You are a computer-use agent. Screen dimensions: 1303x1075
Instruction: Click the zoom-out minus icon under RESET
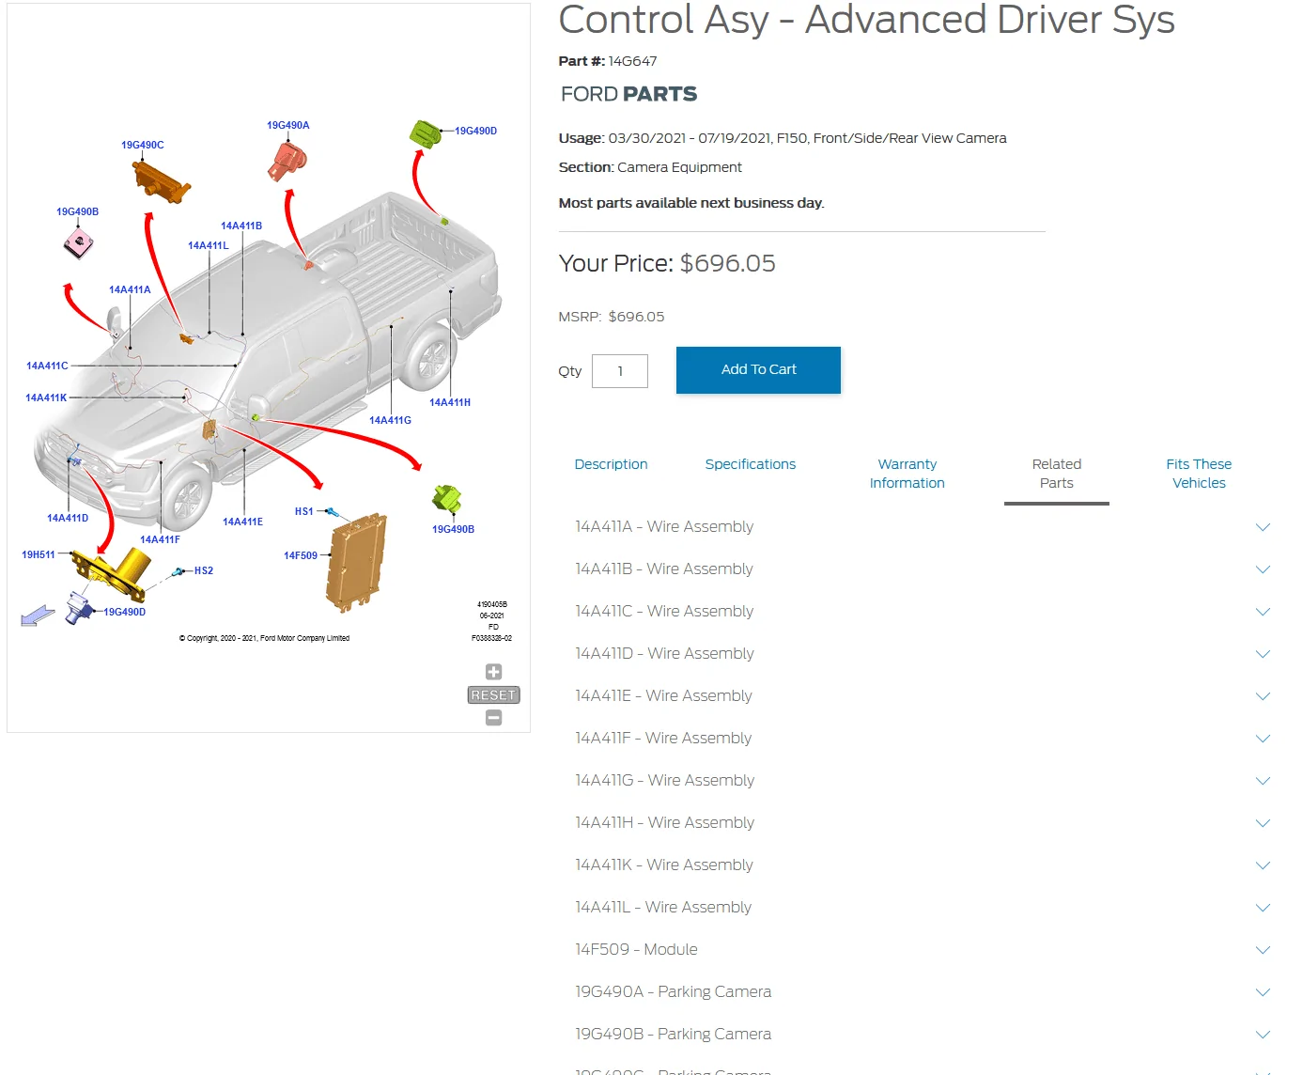pyautogui.click(x=492, y=717)
